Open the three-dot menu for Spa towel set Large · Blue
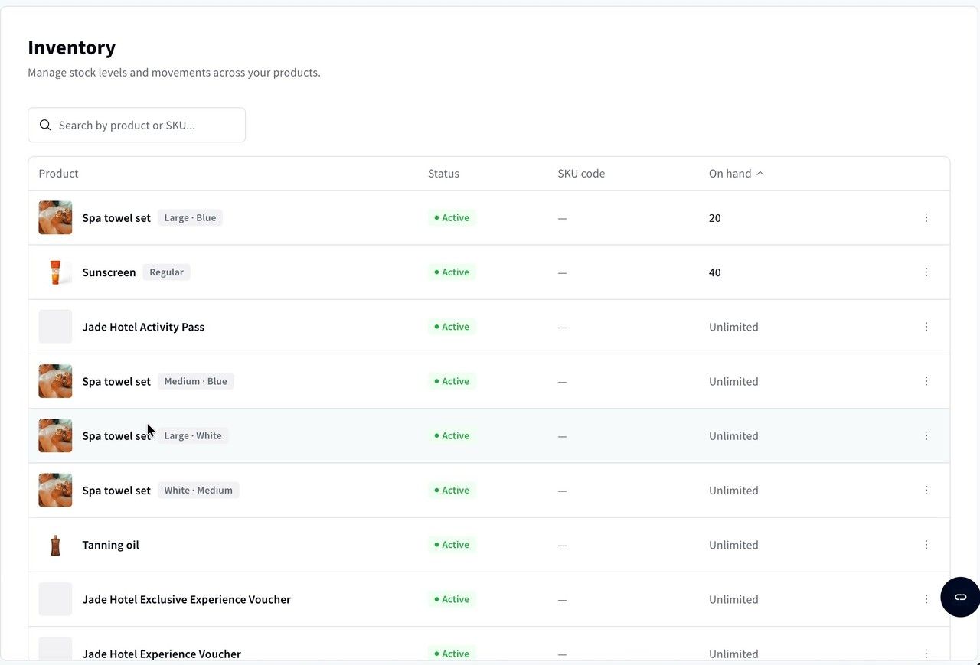Image resolution: width=980 pixels, height=665 pixels. [926, 218]
